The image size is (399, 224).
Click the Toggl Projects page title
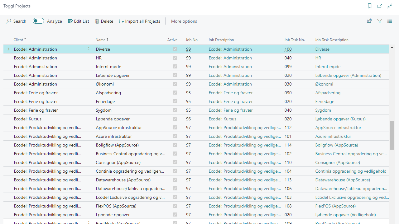[17, 6]
